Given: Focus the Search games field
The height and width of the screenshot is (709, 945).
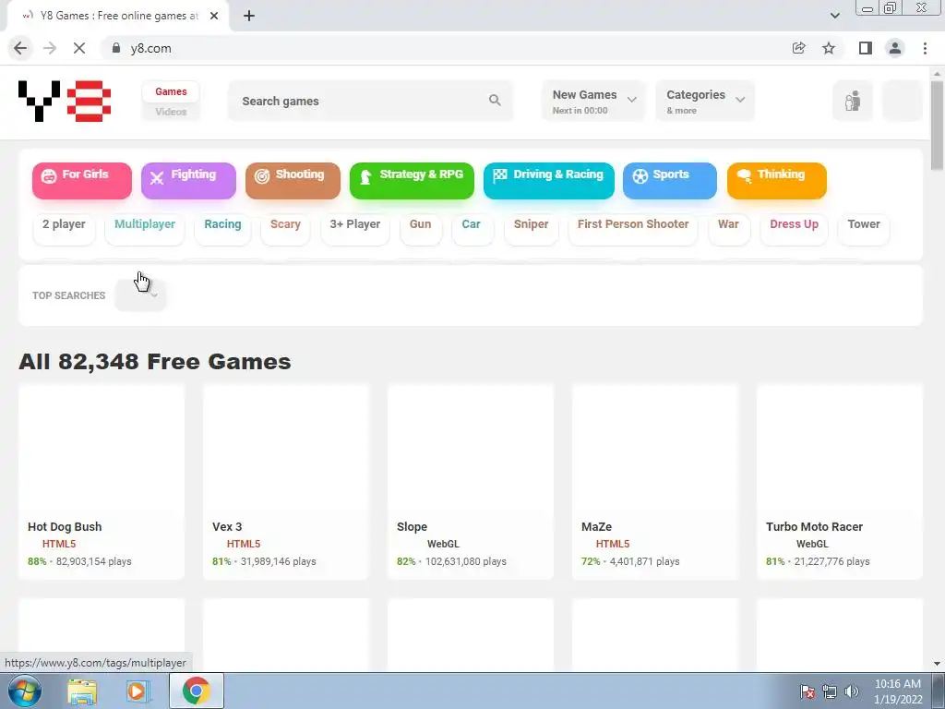Looking at the screenshot, I should click(371, 101).
